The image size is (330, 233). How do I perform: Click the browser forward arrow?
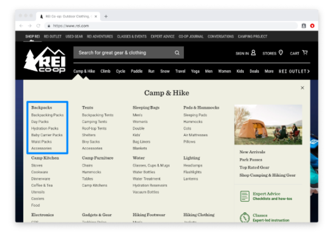point(30,26)
